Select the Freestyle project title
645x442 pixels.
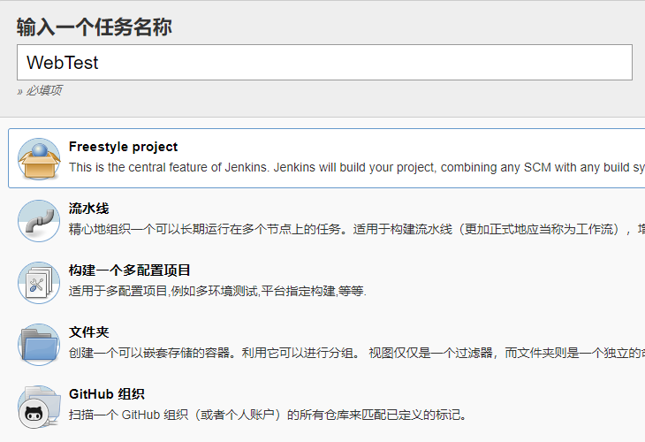point(123,147)
